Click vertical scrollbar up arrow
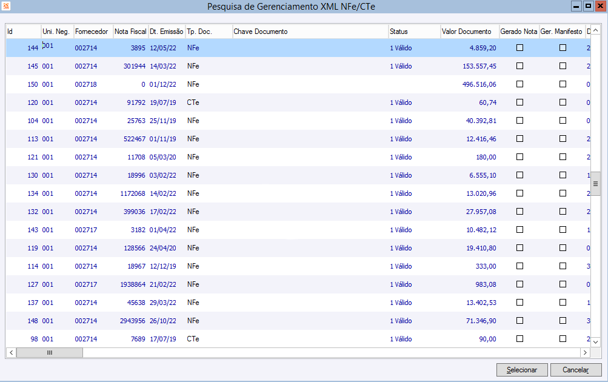 (596, 30)
